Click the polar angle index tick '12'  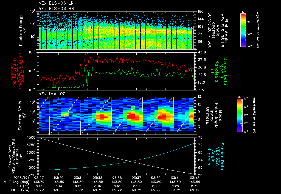pyautogui.click(x=200, y=104)
